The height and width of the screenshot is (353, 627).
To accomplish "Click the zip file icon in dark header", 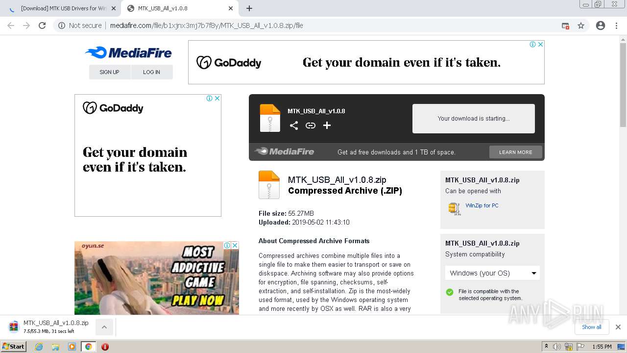I will click(x=270, y=118).
